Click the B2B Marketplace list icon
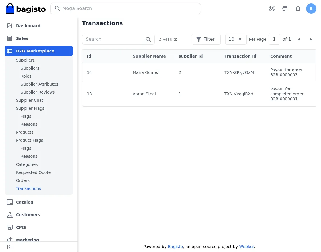The height and width of the screenshot is (252, 321). coord(10,51)
